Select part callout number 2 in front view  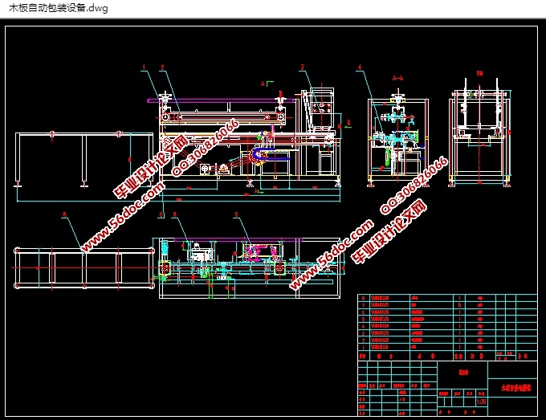click(x=162, y=67)
